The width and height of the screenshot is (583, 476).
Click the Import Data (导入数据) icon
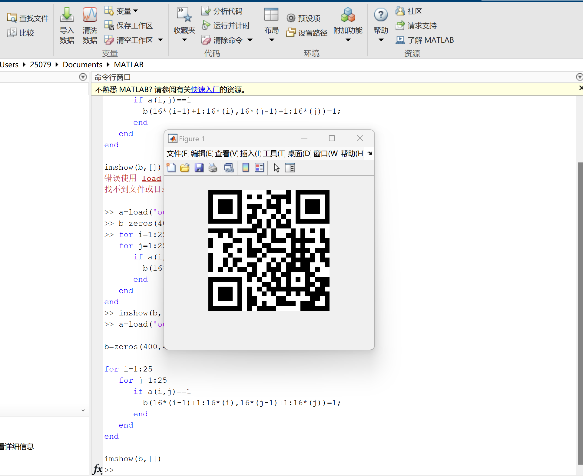coord(67,26)
